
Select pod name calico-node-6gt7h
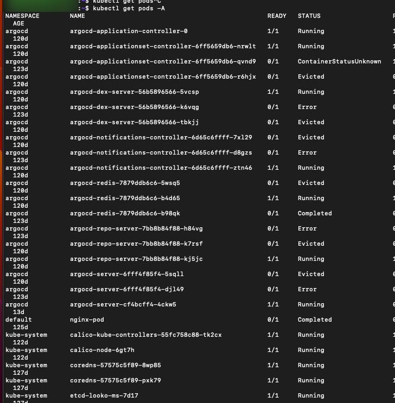point(102,350)
